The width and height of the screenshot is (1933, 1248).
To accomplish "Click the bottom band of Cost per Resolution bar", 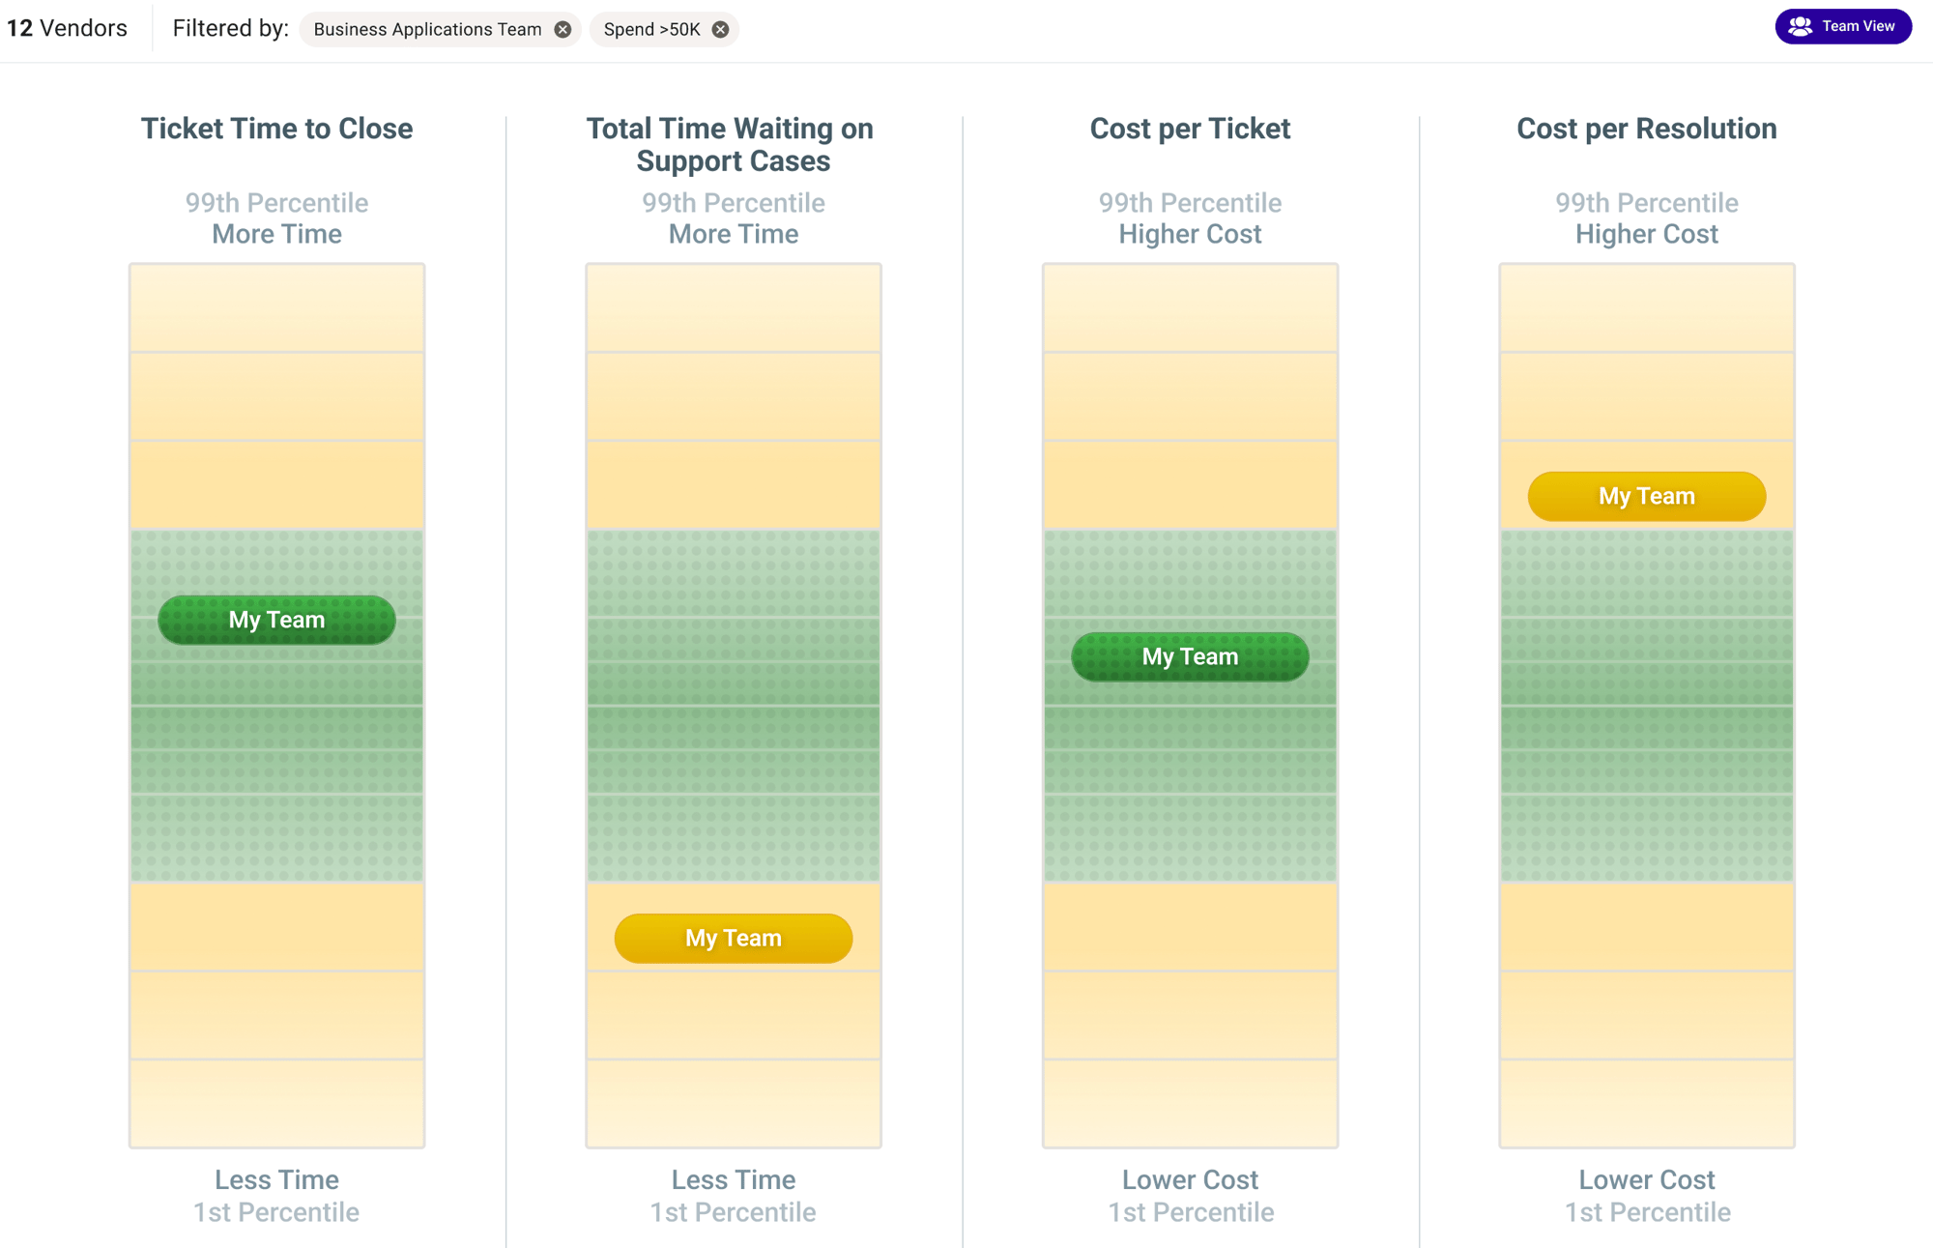I will (1646, 1103).
